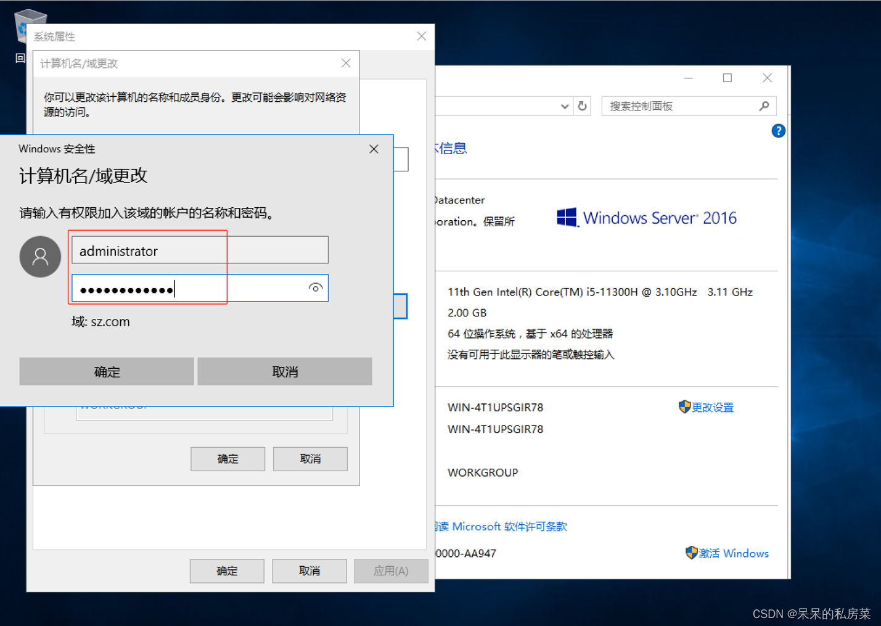The image size is (881, 626).
Task: Click 确定 at bottom of 系统属性 window
Action: [227, 571]
